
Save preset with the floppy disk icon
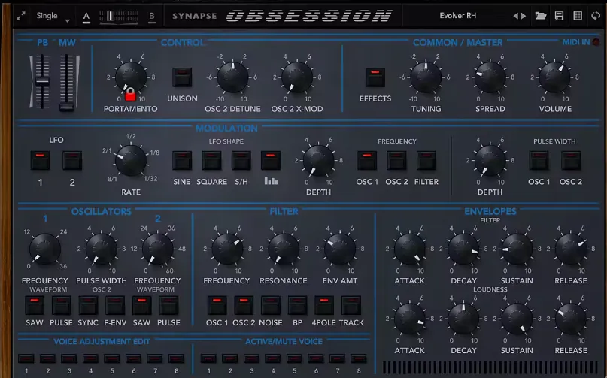559,16
